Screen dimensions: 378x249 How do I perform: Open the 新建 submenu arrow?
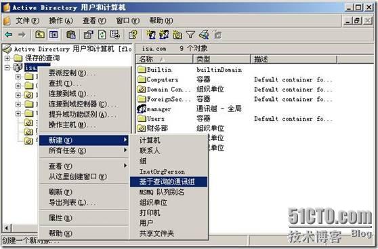(x=125, y=140)
